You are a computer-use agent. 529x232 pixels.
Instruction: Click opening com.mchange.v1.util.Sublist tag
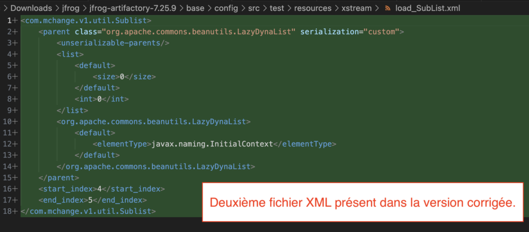click(x=86, y=21)
